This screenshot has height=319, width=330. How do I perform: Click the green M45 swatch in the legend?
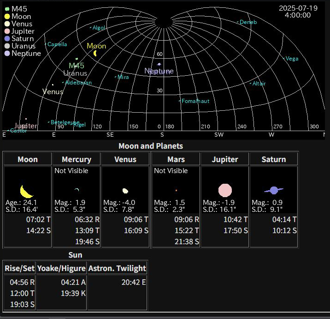[x=7, y=9]
